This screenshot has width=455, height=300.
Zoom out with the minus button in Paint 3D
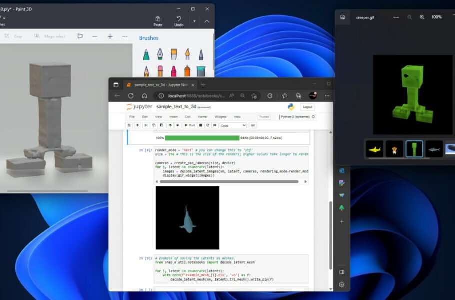click(95, 36)
